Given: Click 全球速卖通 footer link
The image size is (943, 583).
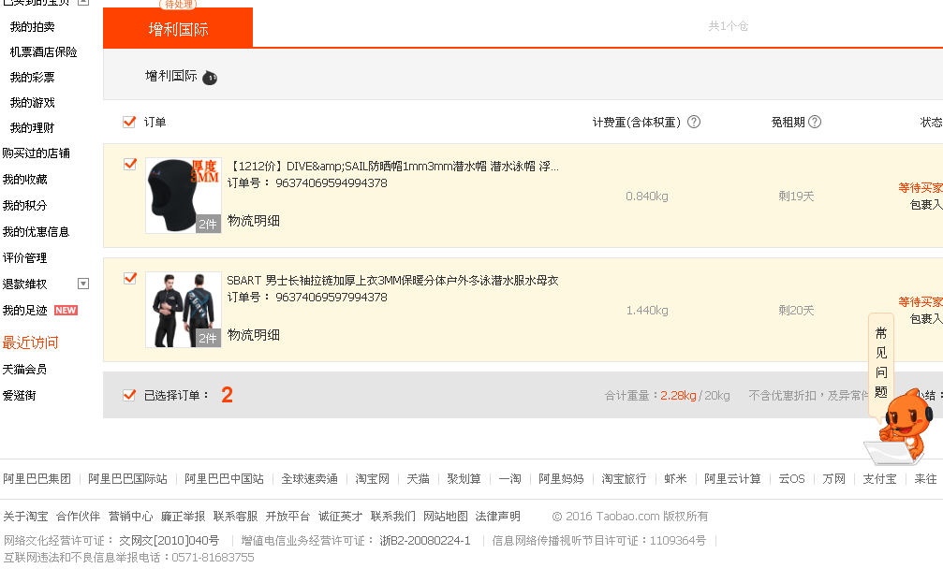Looking at the screenshot, I should point(310,479).
